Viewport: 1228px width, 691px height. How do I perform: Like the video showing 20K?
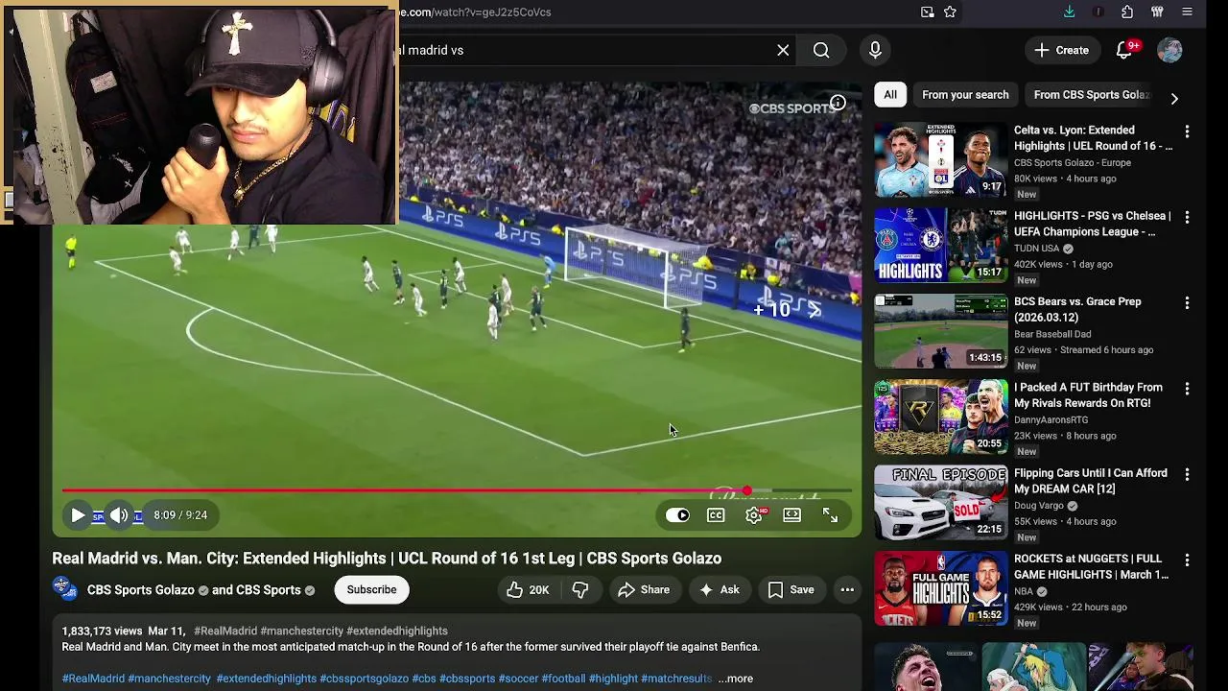tap(528, 589)
